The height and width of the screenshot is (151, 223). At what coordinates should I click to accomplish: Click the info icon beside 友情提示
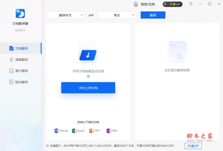point(47,146)
